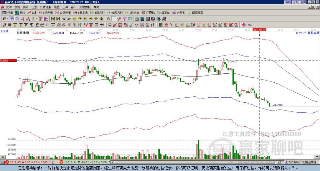Click the 2023-05-18 date marker
Viewport: 320px width, 171px height.
258,30
